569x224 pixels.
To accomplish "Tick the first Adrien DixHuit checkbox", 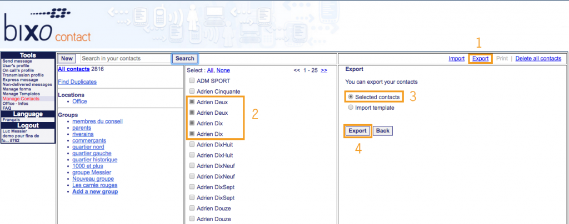I will (x=192, y=144).
